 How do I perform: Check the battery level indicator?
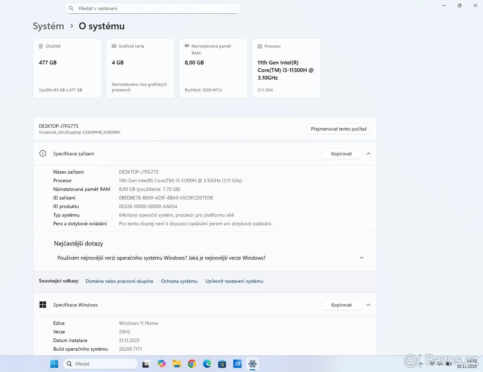(x=448, y=364)
